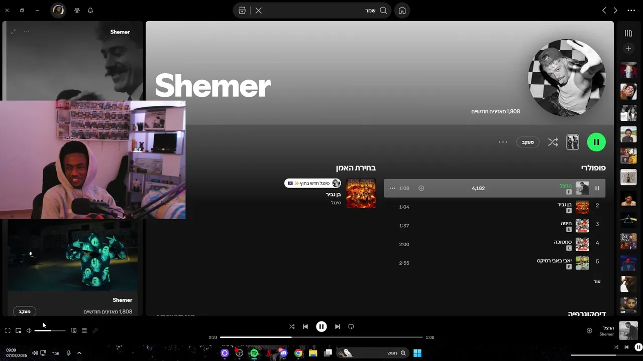Open more options for the הרצל row
This screenshot has width=643, height=361.
(x=392, y=188)
